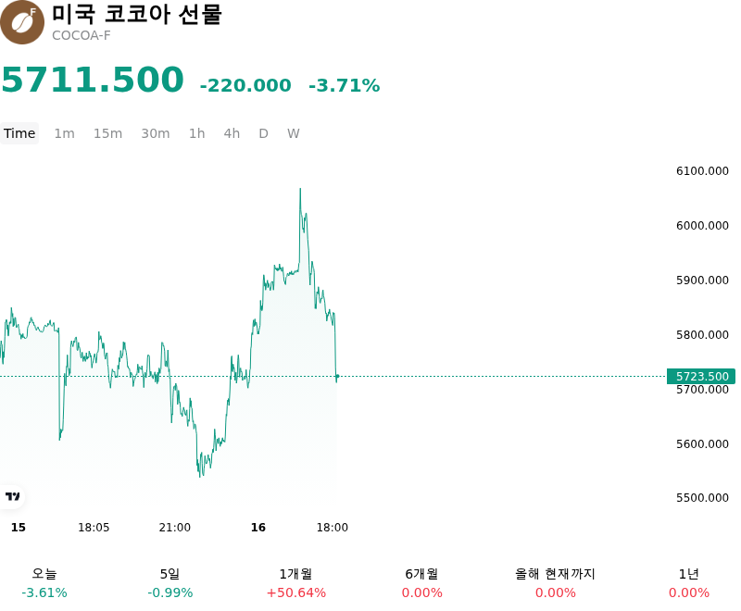Viewport: 741px width, 611px height.
Task: Switch to the 1m interval
Action: coord(64,133)
